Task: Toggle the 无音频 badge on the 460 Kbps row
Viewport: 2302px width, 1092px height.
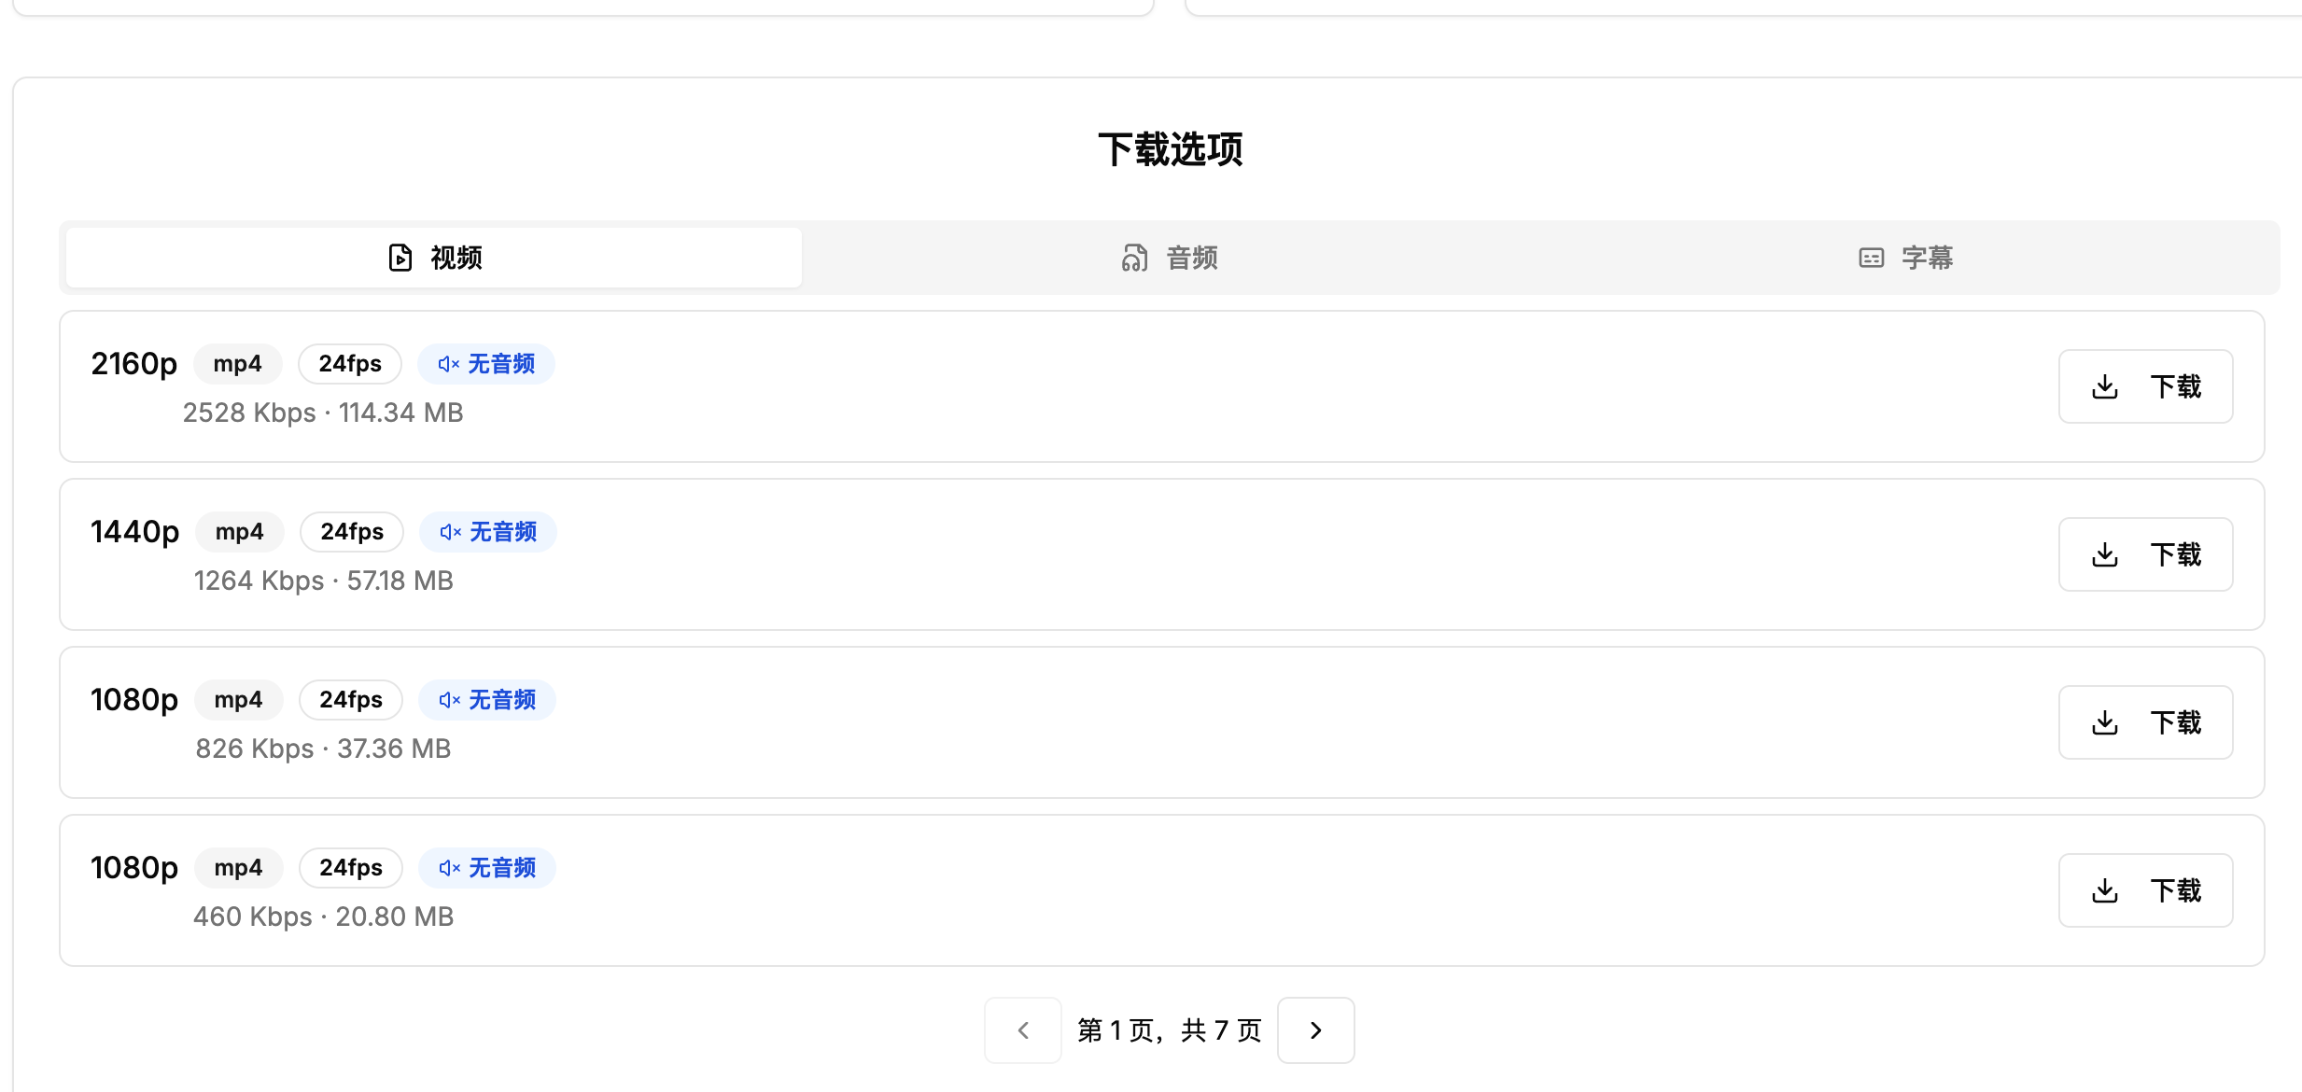Action: pyautogui.click(x=486, y=867)
